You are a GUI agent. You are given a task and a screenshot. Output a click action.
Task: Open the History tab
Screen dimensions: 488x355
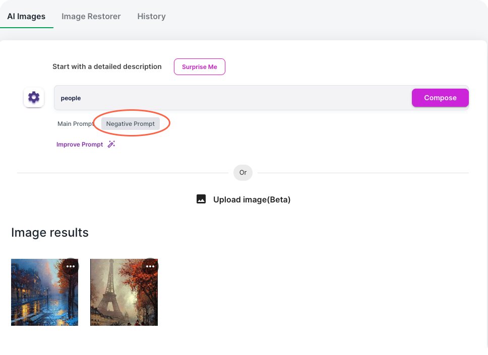(x=151, y=16)
